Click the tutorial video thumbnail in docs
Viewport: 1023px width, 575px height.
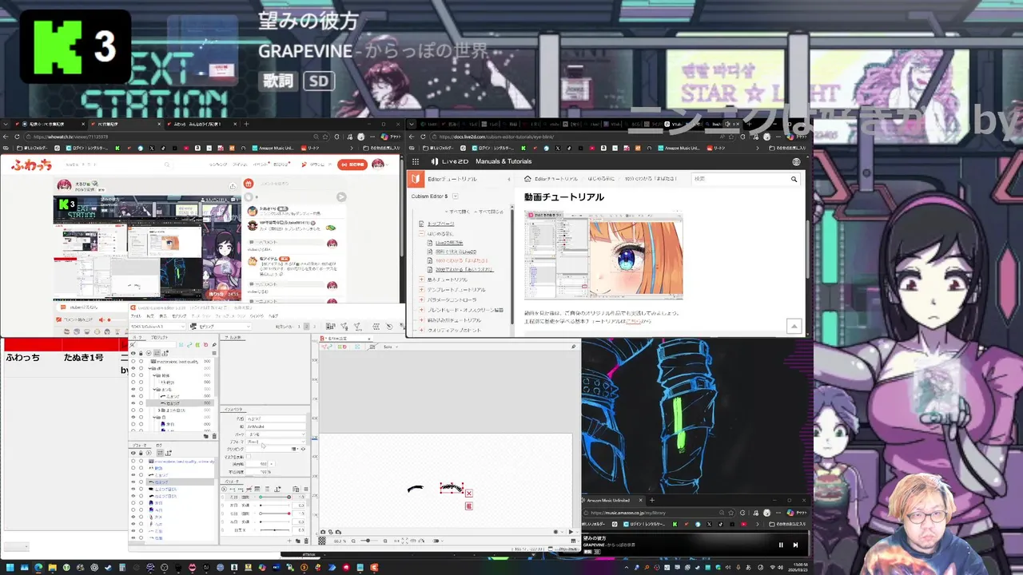click(x=603, y=255)
